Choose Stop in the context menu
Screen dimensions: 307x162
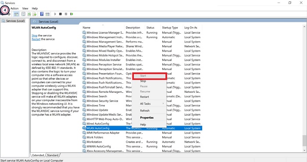tap(143, 81)
